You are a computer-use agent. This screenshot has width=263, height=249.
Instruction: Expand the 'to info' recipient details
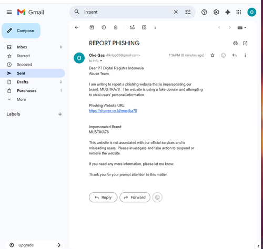pos(101,61)
